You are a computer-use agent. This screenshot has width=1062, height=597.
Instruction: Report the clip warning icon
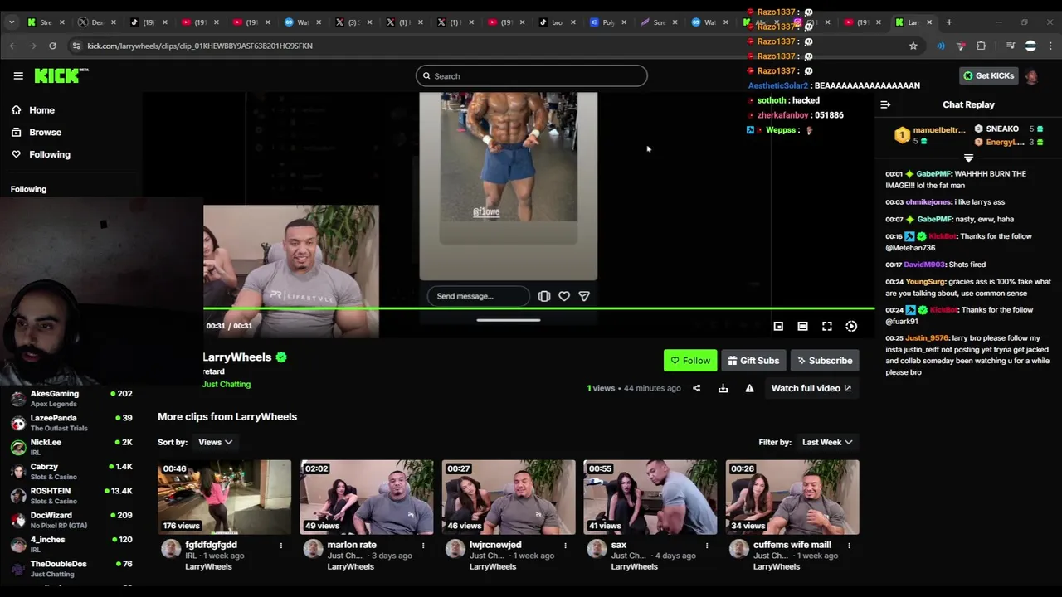(749, 388)
